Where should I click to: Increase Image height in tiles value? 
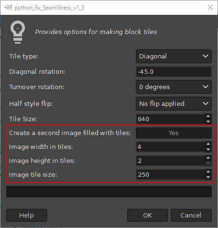208,158
